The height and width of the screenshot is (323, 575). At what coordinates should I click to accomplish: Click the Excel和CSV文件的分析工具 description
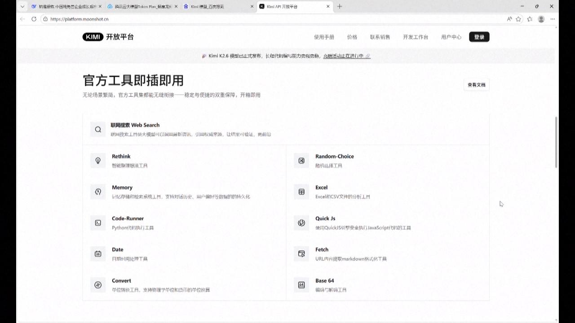tap(343, 196)
